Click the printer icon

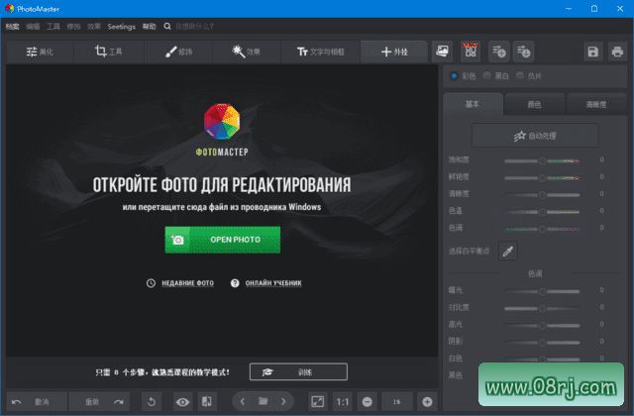point(617,52)
